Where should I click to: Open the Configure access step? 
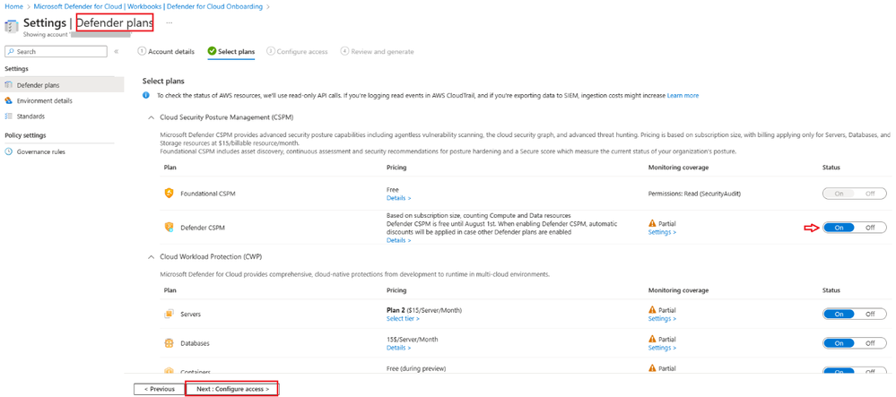[x=297, y=51]
